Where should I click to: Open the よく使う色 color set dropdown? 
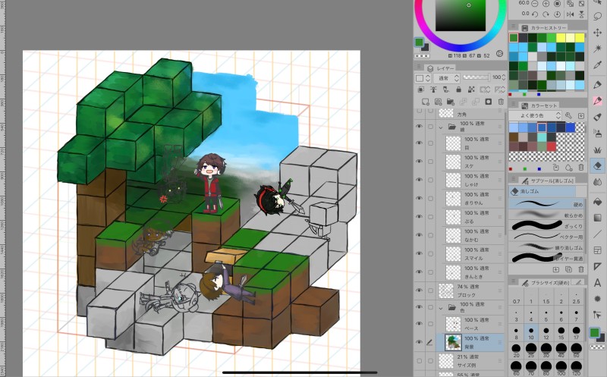[x=535, y=115]
